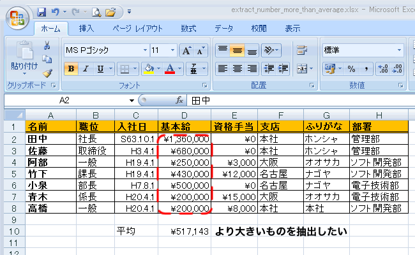Open the 標準 number format dropdown

(399, 50)
